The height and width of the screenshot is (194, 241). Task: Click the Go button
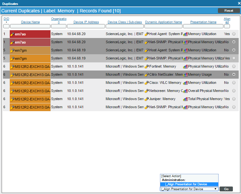[226, 189]
